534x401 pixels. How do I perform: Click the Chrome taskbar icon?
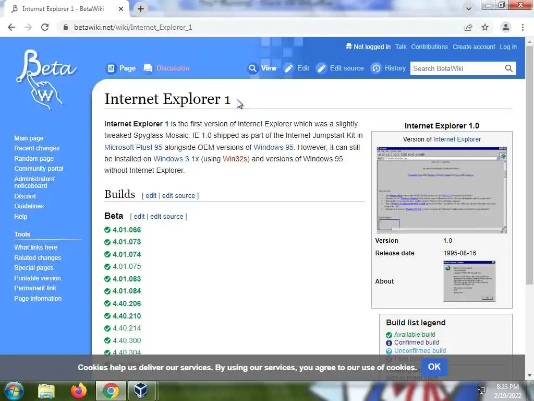pyautogui.click(x=111, y=391)
